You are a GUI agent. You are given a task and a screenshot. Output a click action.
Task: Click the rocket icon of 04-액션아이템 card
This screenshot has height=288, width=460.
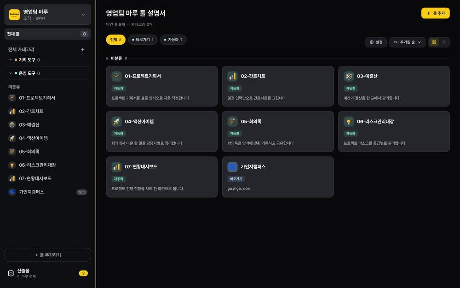(116, 121)
